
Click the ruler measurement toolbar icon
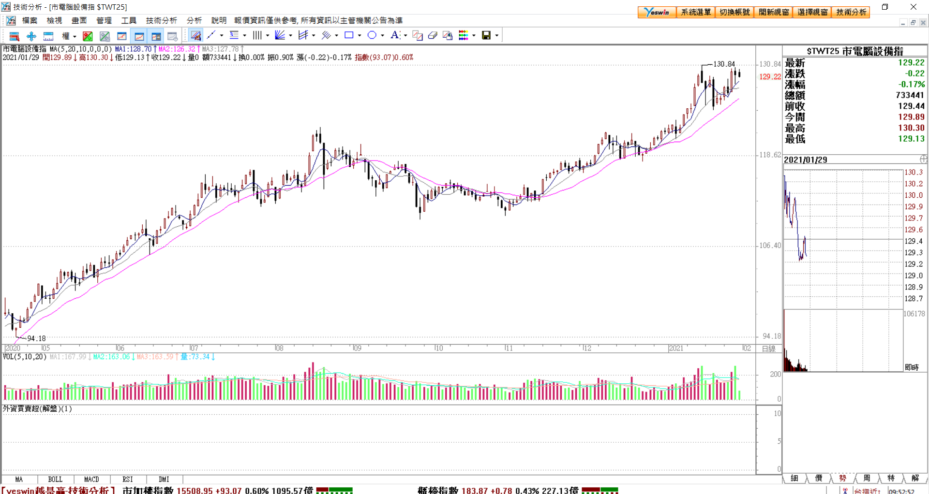tap(48, 36)
